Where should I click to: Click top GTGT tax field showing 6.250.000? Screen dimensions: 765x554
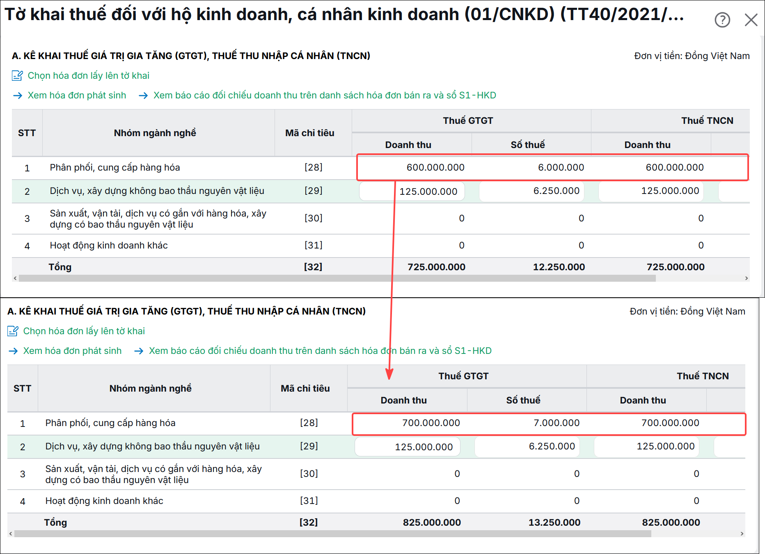tap(531, 192)
